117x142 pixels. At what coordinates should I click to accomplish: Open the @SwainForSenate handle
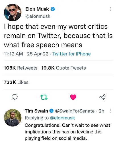75,111
